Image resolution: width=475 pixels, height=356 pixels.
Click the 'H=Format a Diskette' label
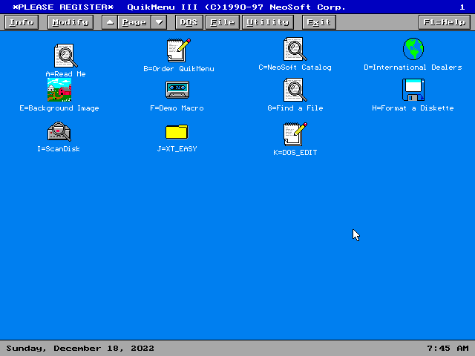[413, 108]
